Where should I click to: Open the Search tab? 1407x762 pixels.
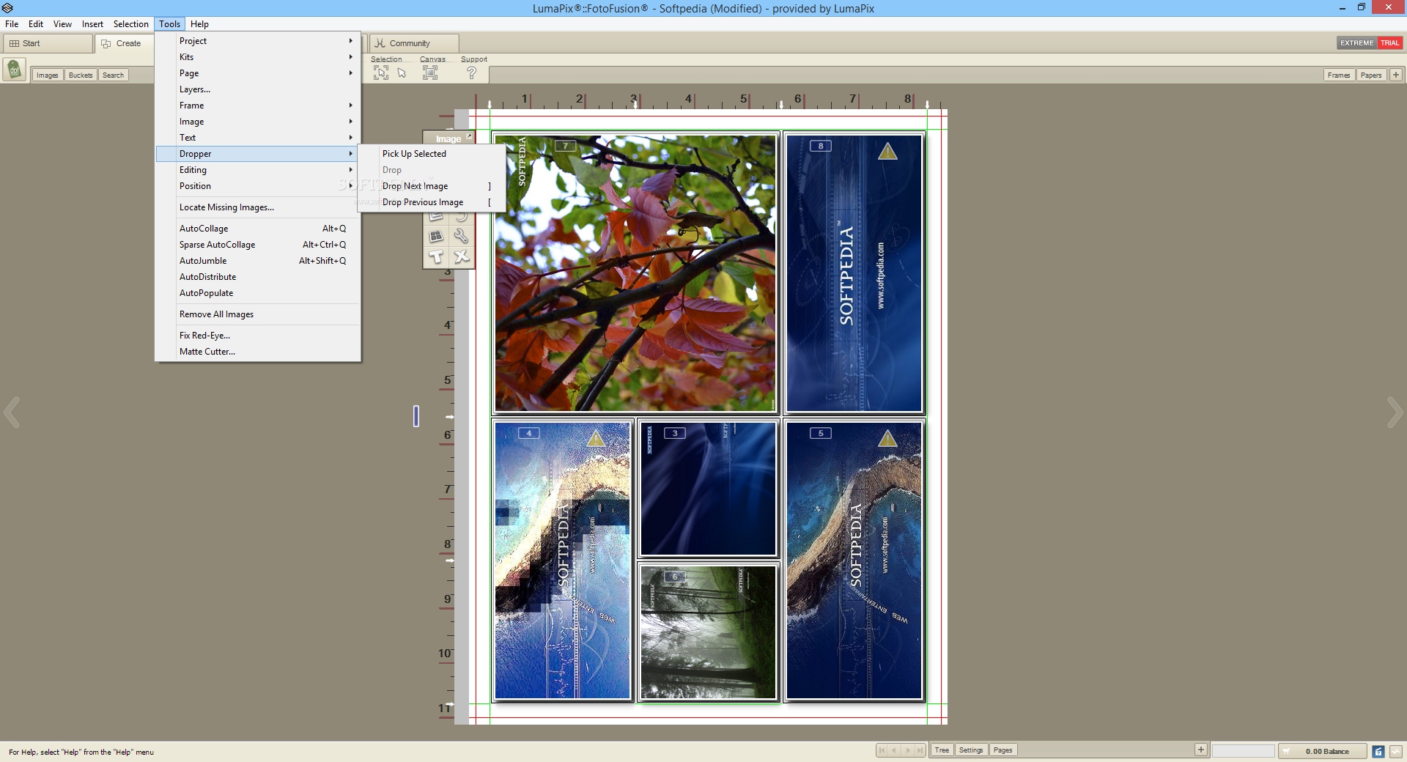(x=113, y=75)
